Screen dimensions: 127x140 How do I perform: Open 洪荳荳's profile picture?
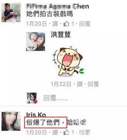click(36, 42)
